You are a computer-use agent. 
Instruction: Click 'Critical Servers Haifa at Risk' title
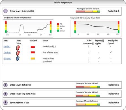(x=20, y=85)
